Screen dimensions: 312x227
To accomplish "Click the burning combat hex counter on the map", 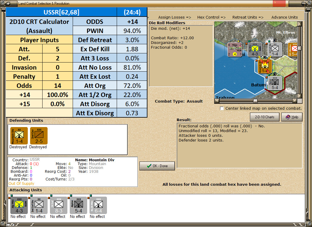I will (265, 66).
